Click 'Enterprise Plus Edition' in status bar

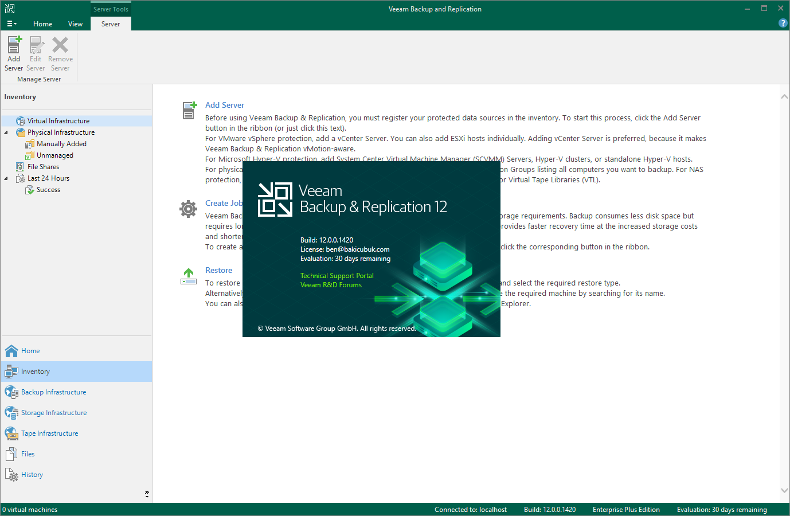pos(626,510)
